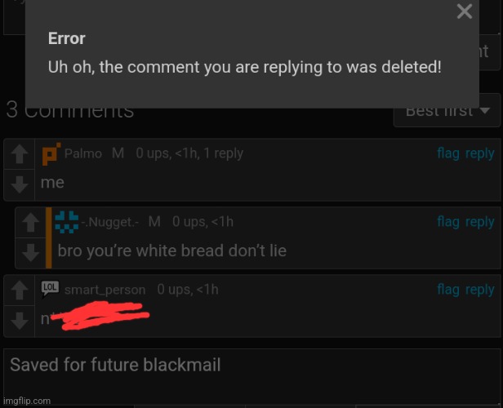This screenshot has height=408, width=503.
Task: Open smart_person's username profile link
Action: (x=105, y=290)
